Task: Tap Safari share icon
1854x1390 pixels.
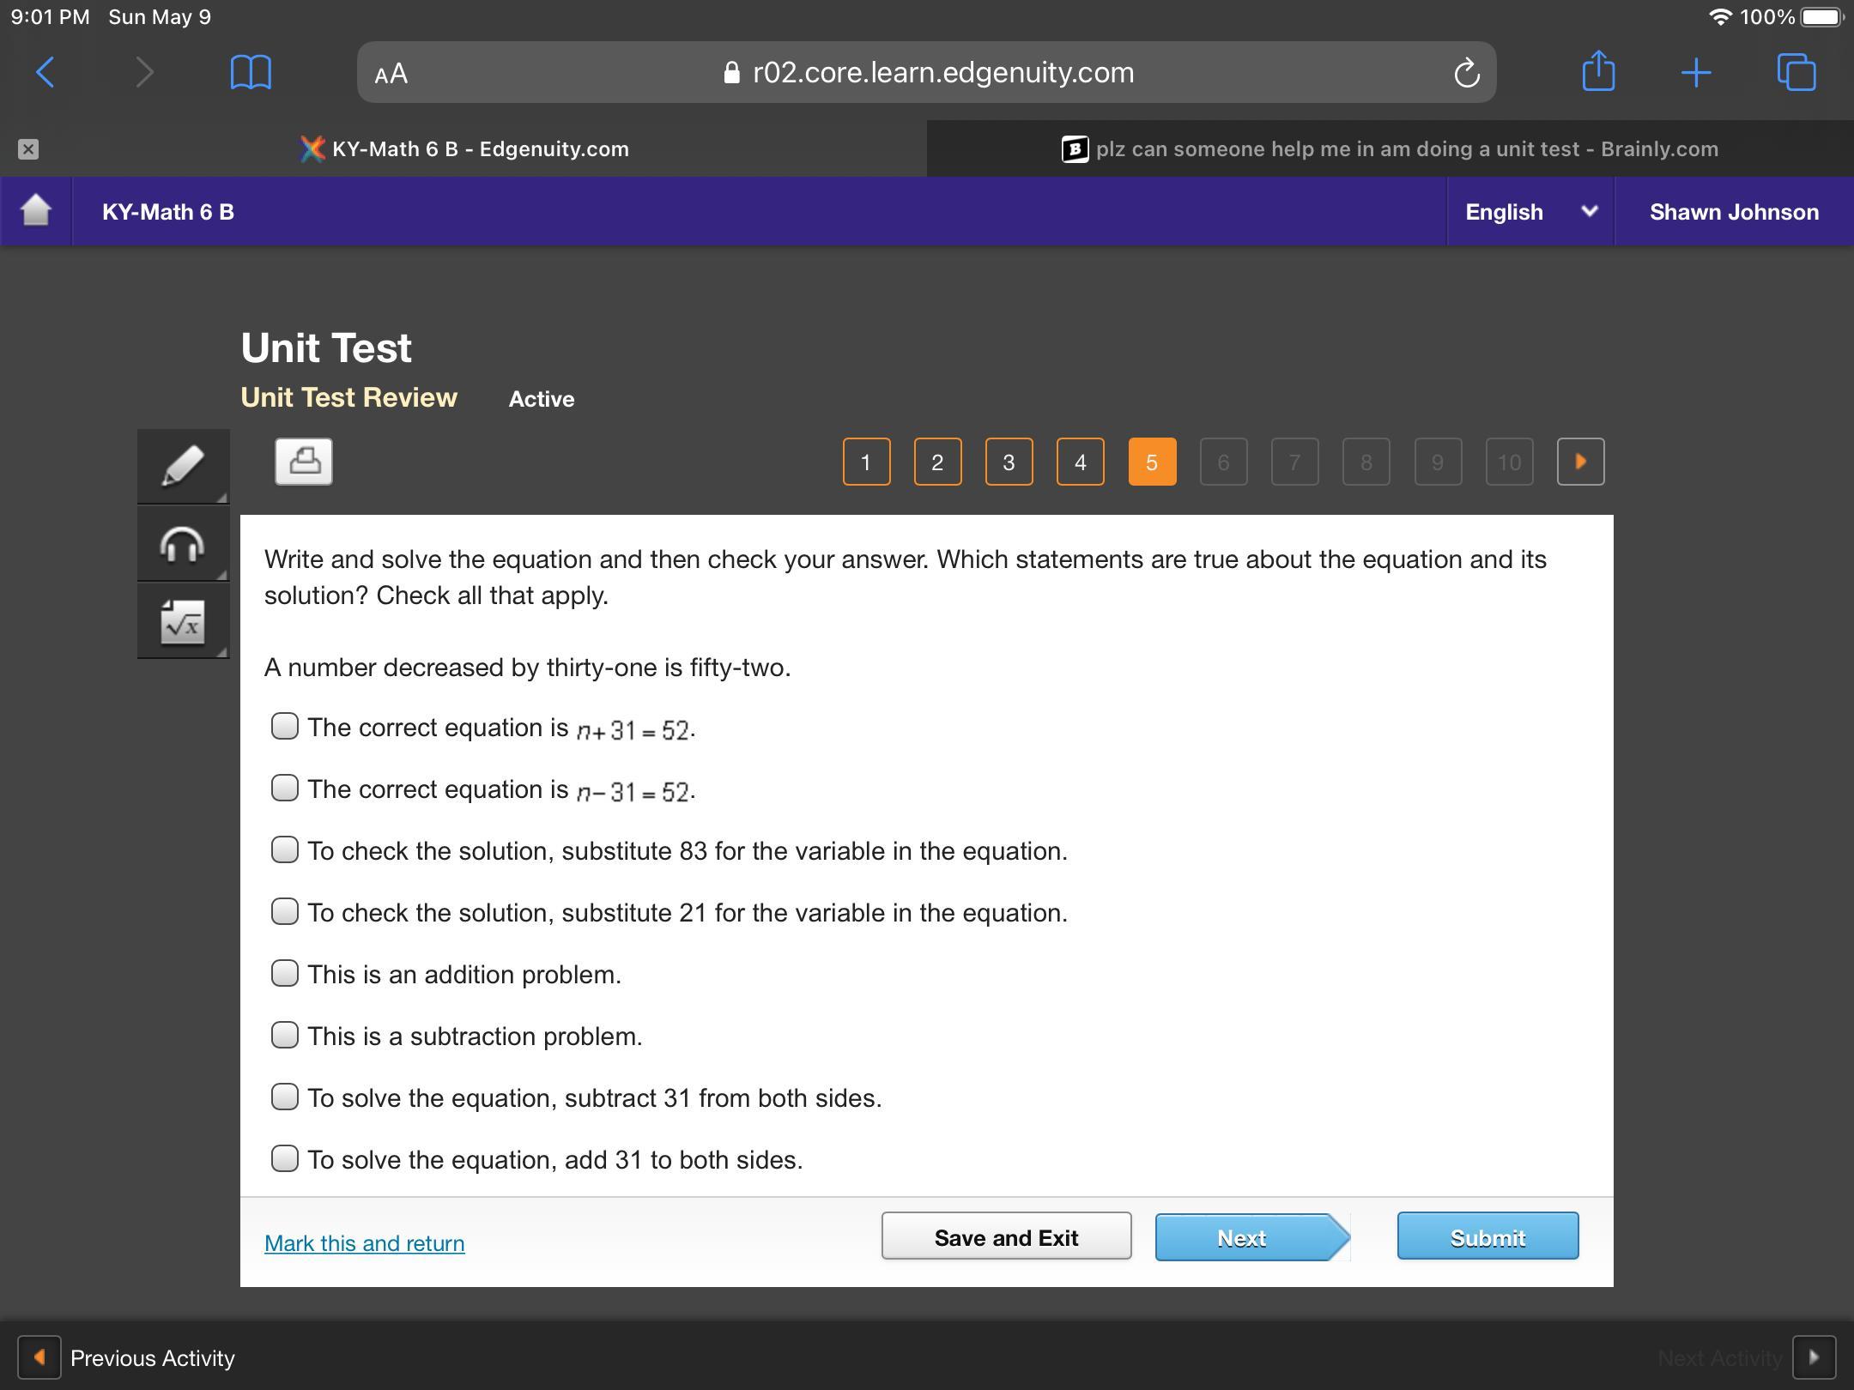Action: [x=1597, y=72]
